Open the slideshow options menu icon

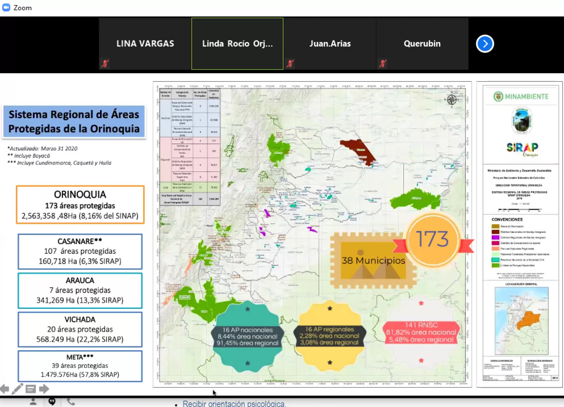(x=30, y=389)
